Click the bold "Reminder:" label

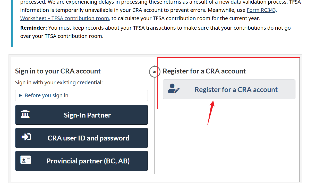click(x=33, y=28)
